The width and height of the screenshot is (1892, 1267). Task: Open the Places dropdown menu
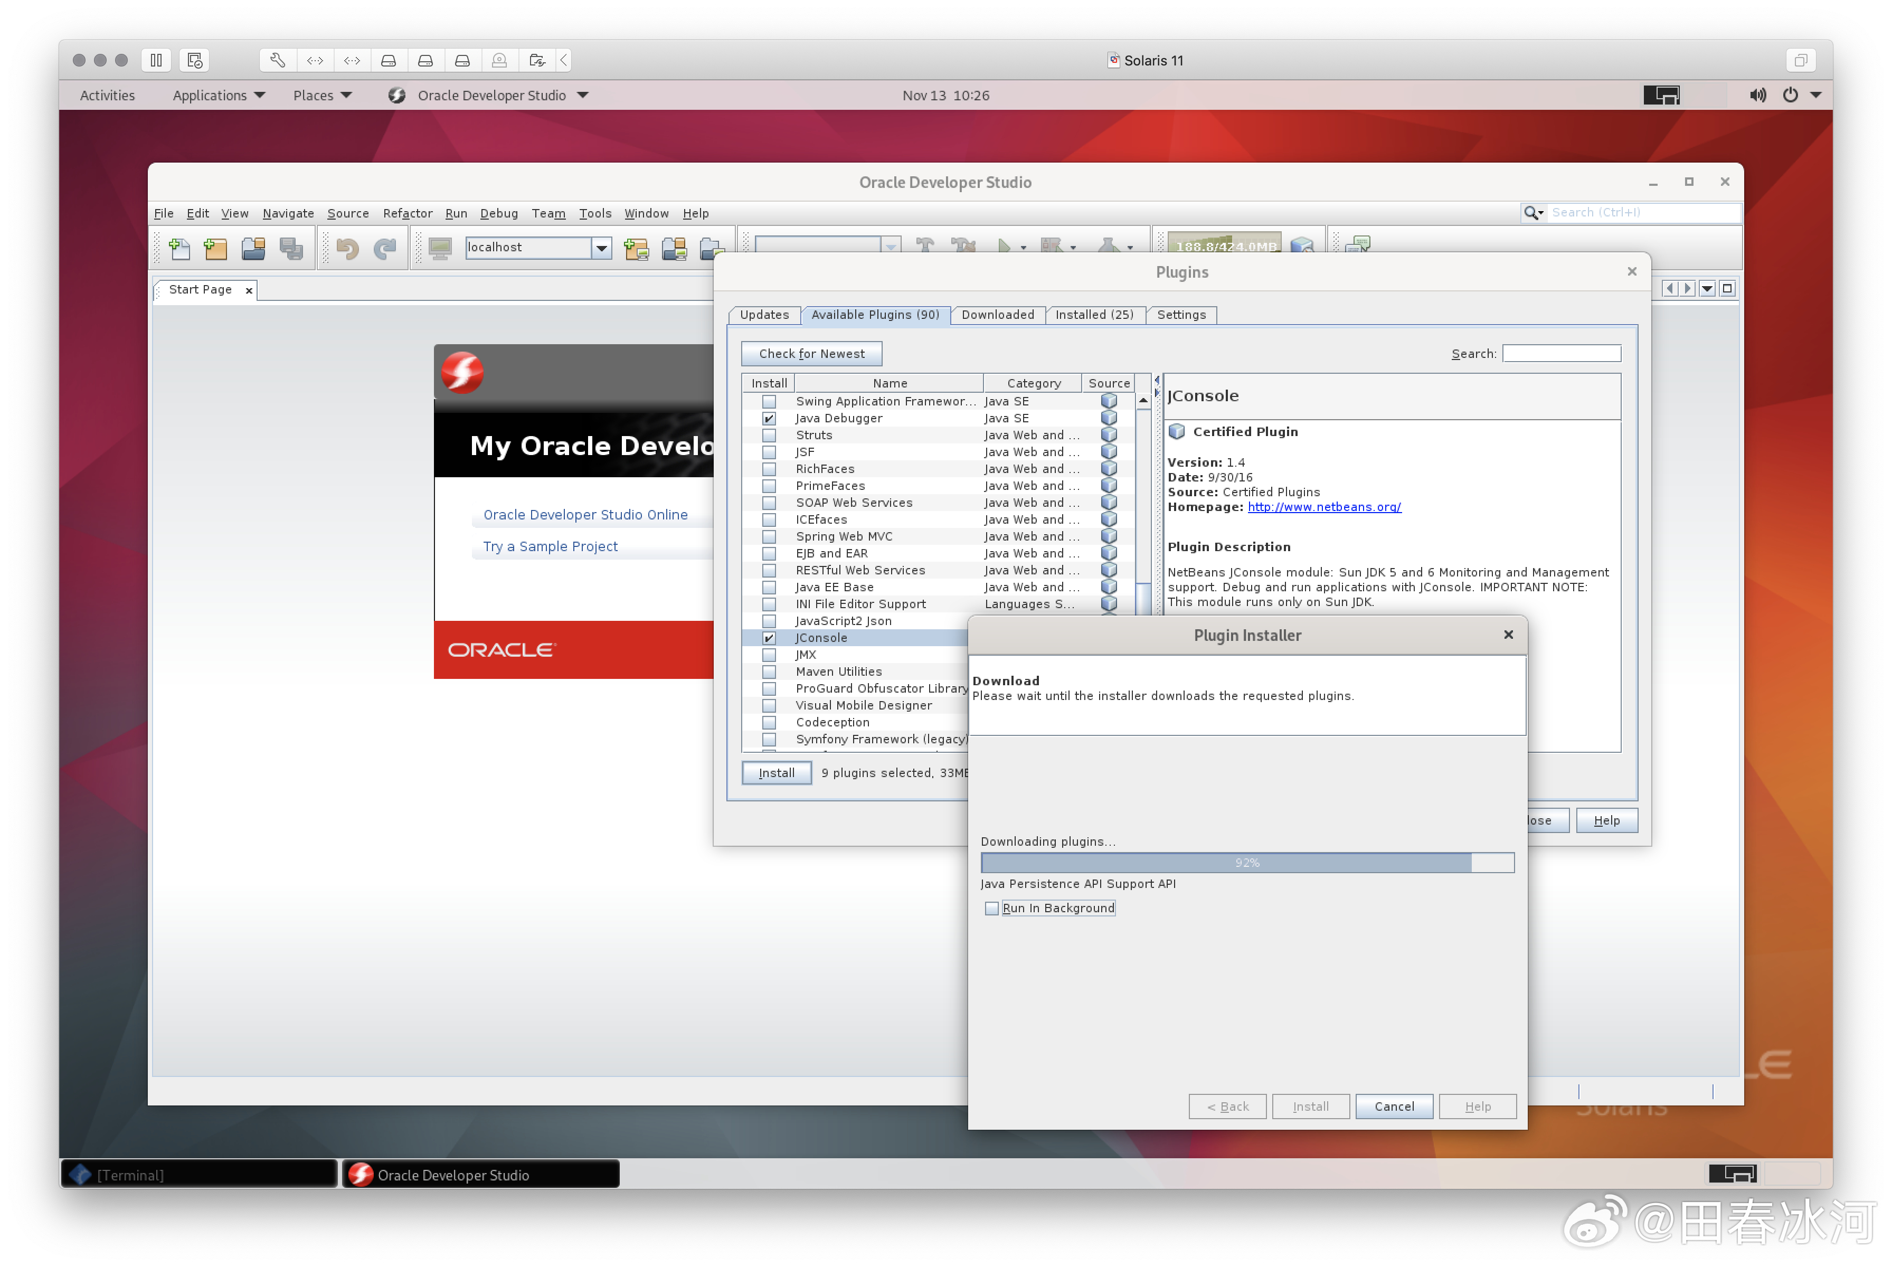321,96
